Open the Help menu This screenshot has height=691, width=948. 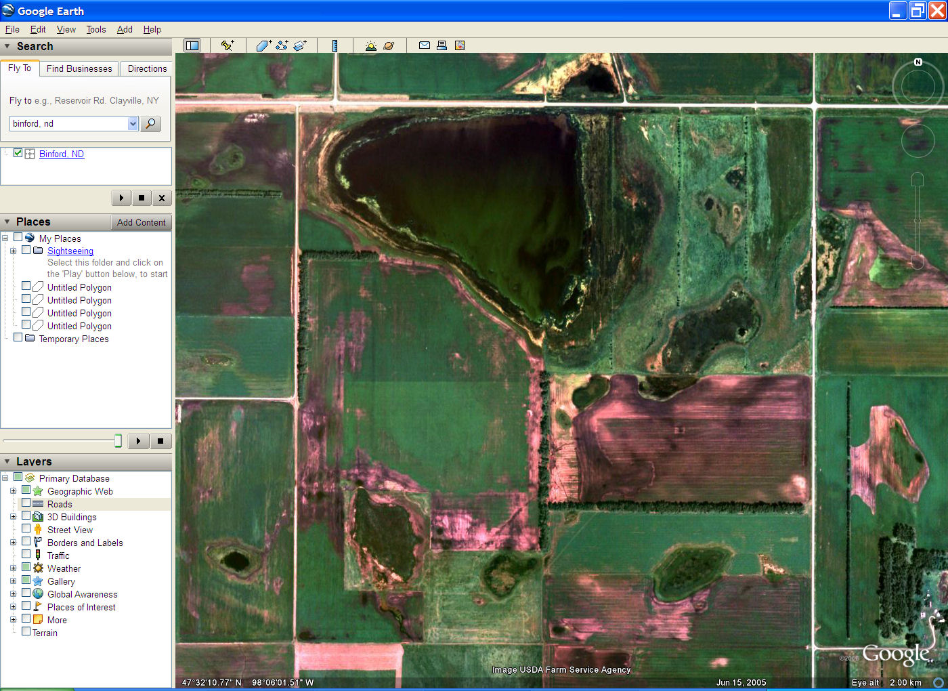[152, 29]
